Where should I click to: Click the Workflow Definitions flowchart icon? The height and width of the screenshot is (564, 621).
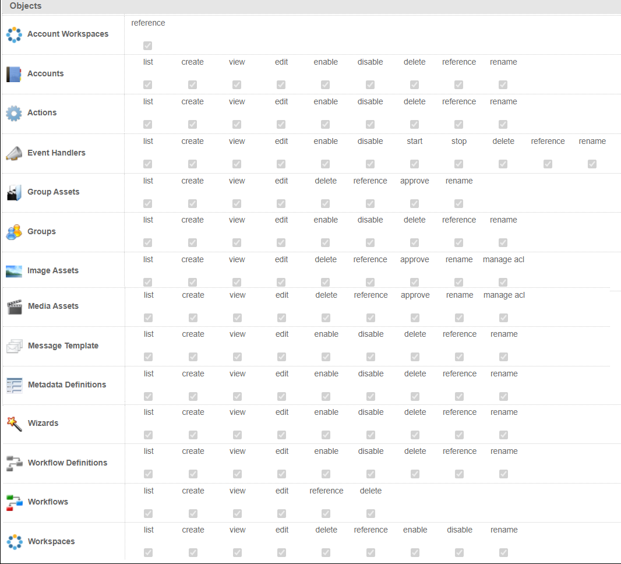click(13, 463)
